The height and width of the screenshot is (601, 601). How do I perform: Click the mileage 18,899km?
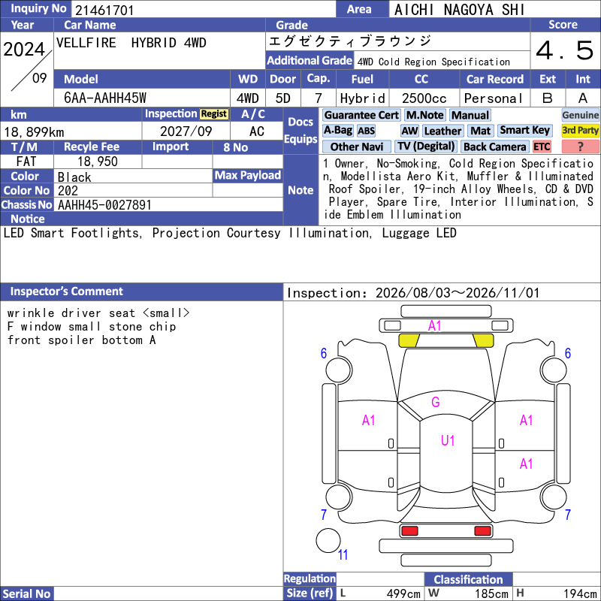34,132
